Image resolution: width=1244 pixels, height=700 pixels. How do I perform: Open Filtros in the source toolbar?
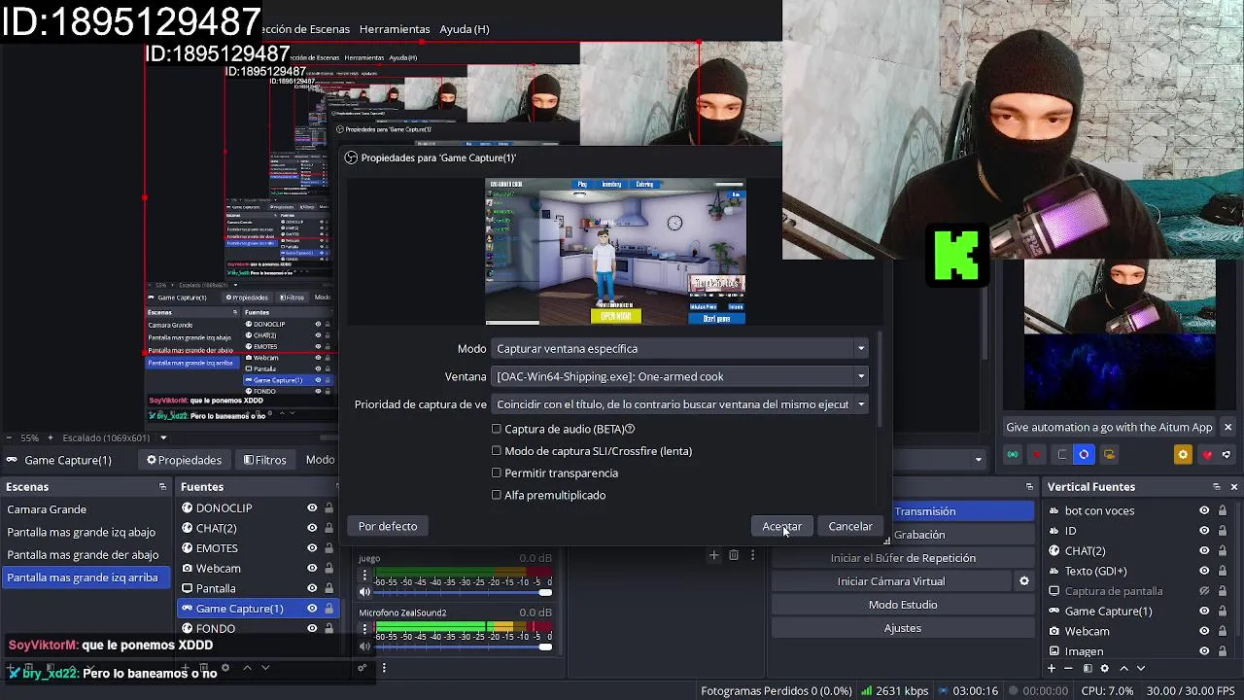pos(265,460)
